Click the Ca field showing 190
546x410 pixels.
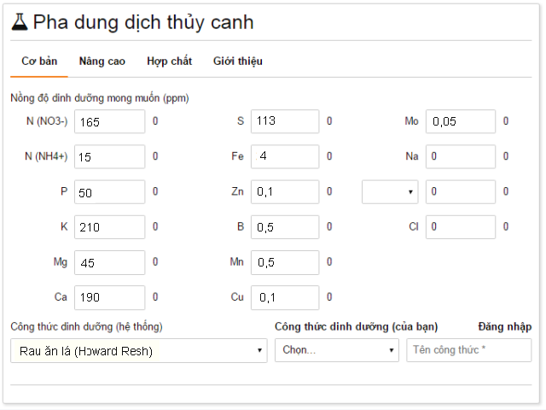110,297
